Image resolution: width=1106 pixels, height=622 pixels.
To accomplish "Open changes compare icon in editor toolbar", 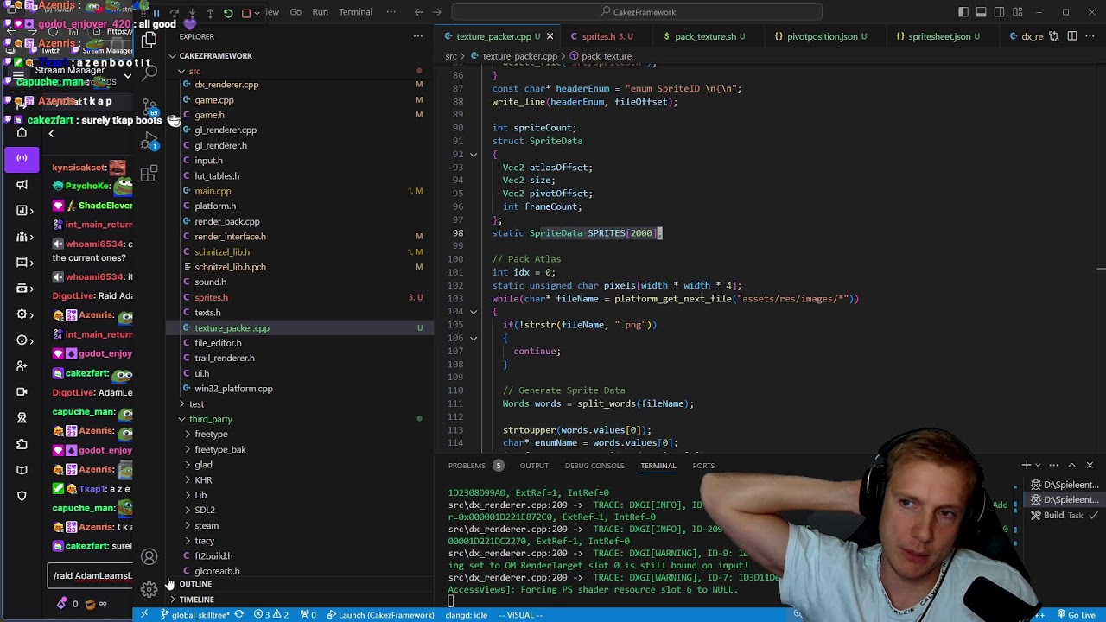I will (x=1053, y=36).
